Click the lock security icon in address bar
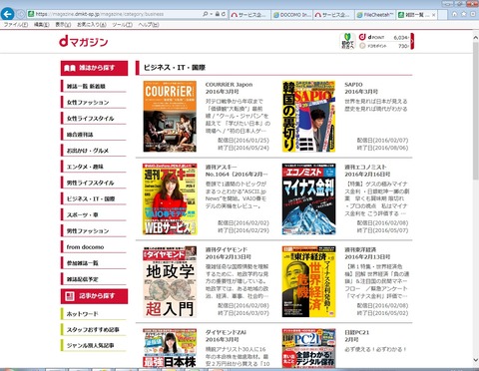 point(218,14)
